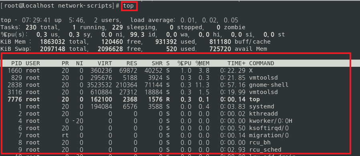This screenshot has height=156, width=360.
Task: Click the ksoftirqd/0 command name
Action: pyautogui.click(x=269, y=128)
